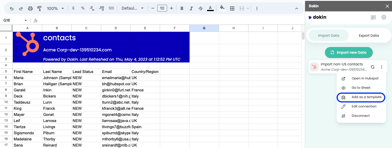The height and width of the screenshot is (148, 392).
Task: Choose Edit connection menu entry
Action: click(x=362, y=106)
